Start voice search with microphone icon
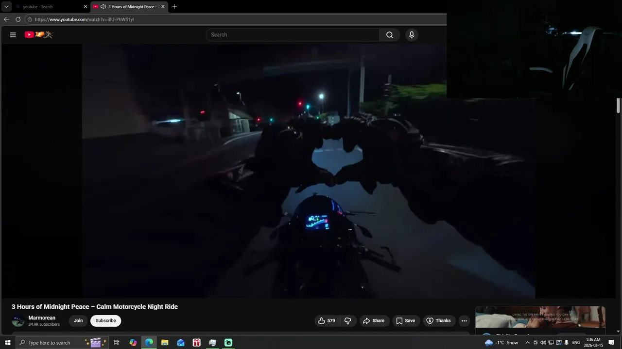This screenshot has height=349, width=622. (x=412, y=35)
